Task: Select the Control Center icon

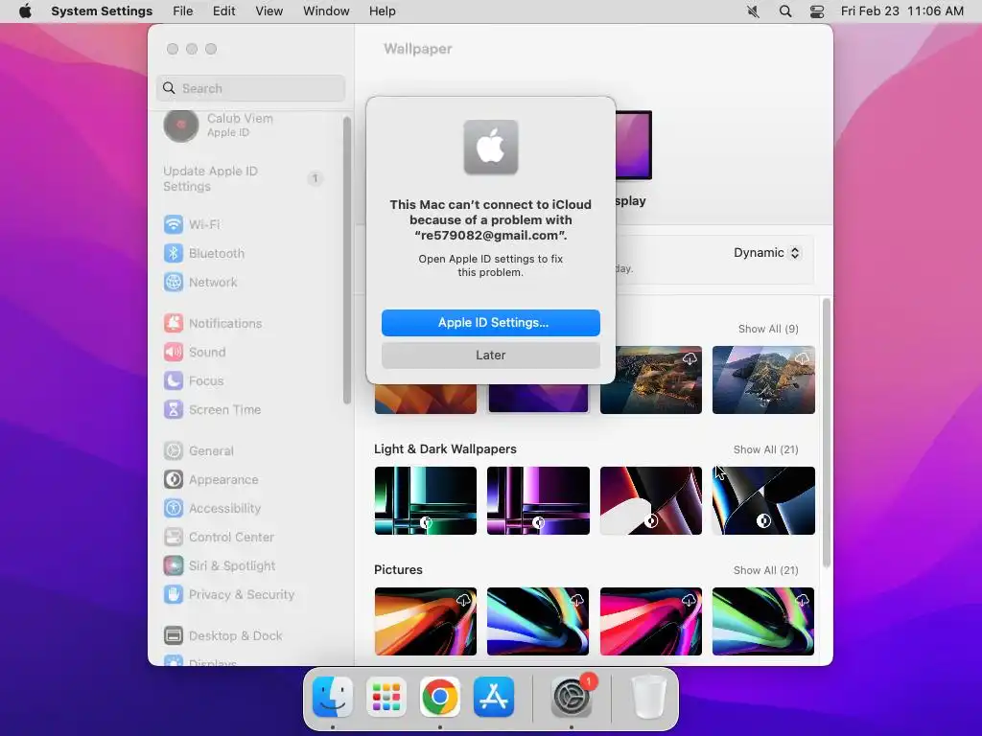Action: click(174, 537)
